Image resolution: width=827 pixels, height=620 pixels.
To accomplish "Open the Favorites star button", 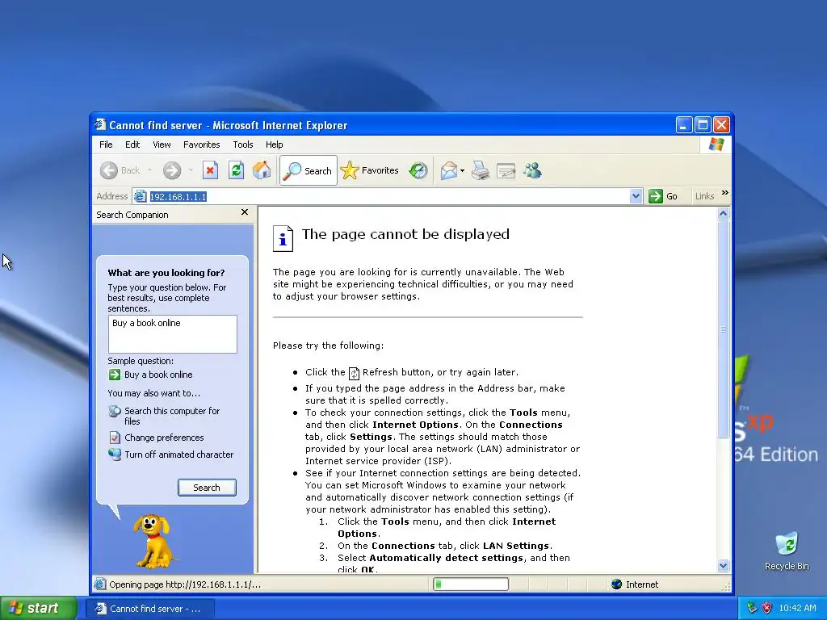I will coord(370,170).
